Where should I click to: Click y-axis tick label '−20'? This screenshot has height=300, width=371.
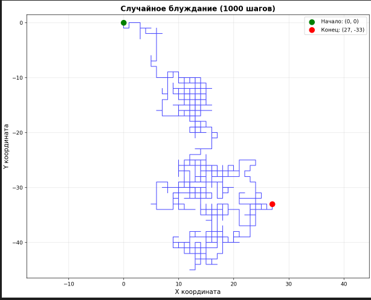[18, 133]
